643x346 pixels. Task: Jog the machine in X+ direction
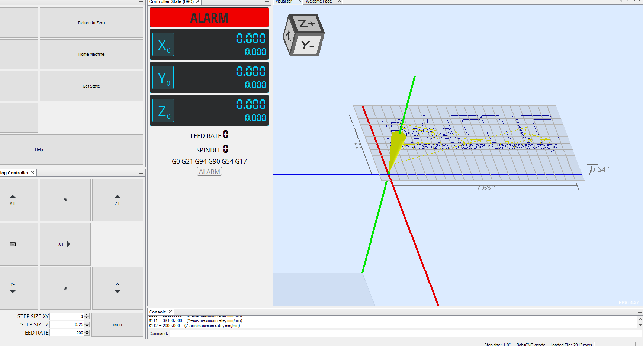coord(65,244)
